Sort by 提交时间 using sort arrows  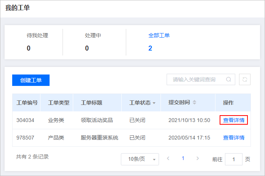194,102
